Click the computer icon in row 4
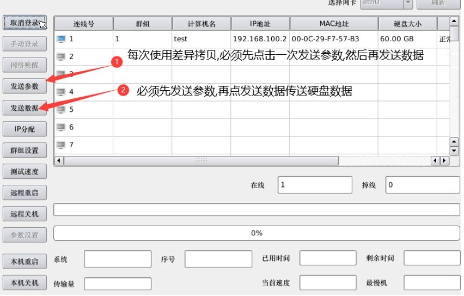This screenshot has width=464, height=296. [x=61, y=92]
